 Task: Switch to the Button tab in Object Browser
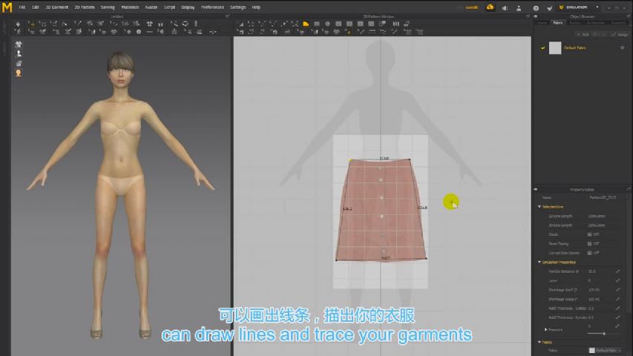[574, 23]
